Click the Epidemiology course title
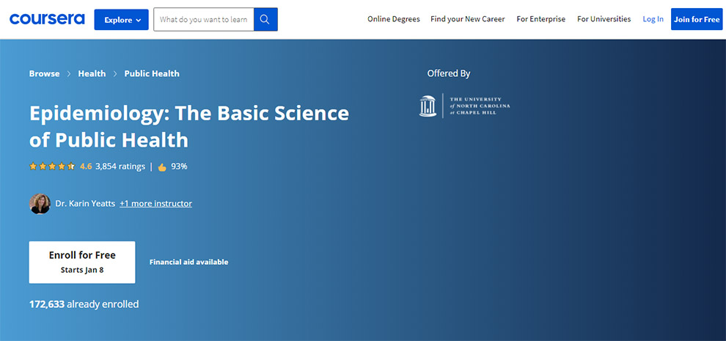Screen dimensions: 726x341 point(189,126)
